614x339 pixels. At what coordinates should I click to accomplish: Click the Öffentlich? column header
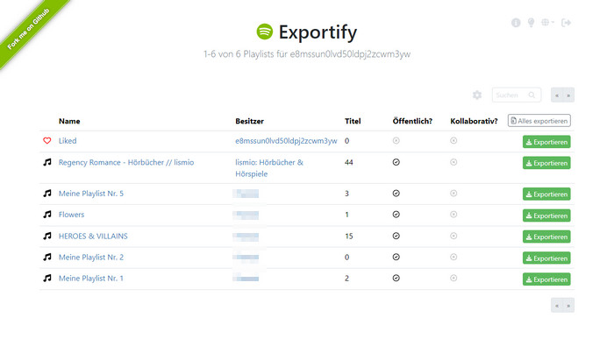point(412,121)
